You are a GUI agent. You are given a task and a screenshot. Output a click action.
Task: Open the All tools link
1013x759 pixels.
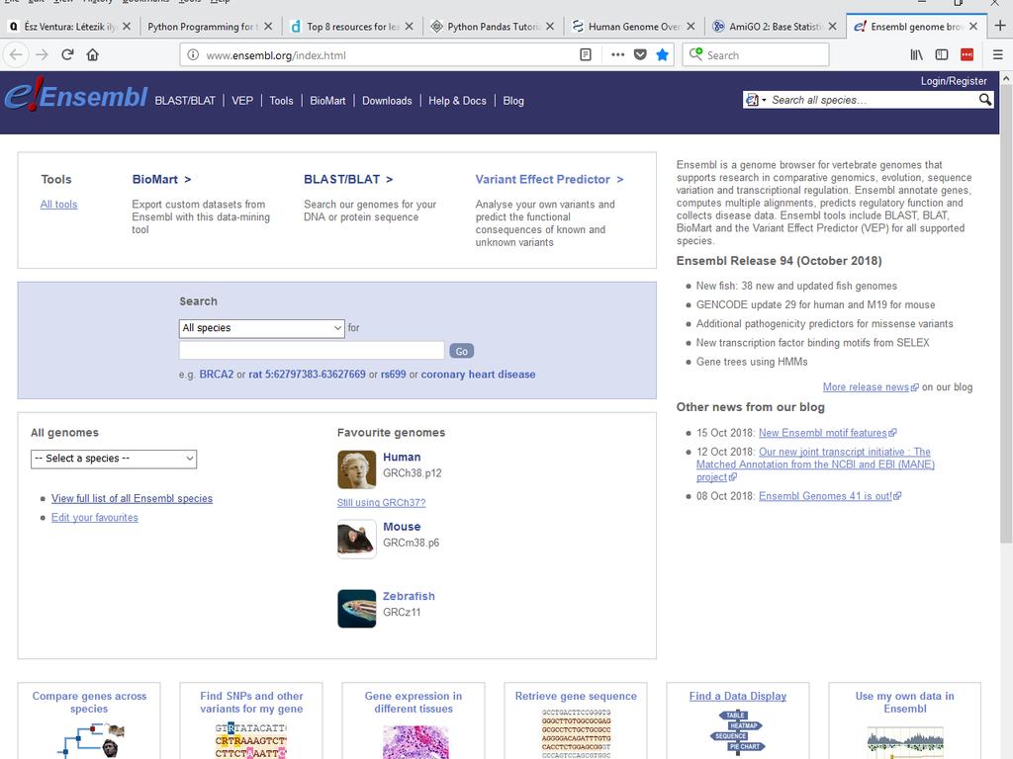(x=58, y=204)
